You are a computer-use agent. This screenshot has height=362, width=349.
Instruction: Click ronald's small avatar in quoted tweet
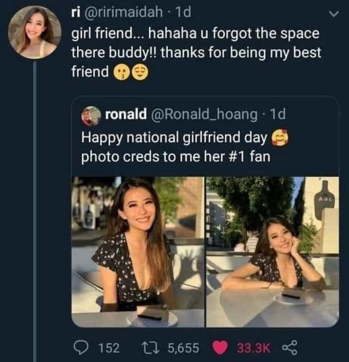pyautogui.click(x=91, y=116)
